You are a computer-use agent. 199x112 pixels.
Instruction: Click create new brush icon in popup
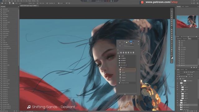138,44
